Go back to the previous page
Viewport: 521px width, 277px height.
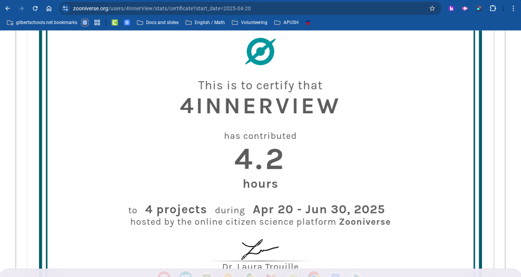8,8
